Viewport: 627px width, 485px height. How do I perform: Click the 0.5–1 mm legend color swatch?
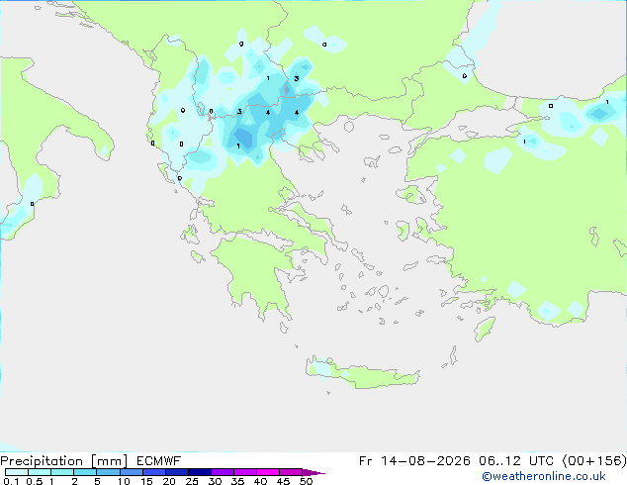pos(40,472)
